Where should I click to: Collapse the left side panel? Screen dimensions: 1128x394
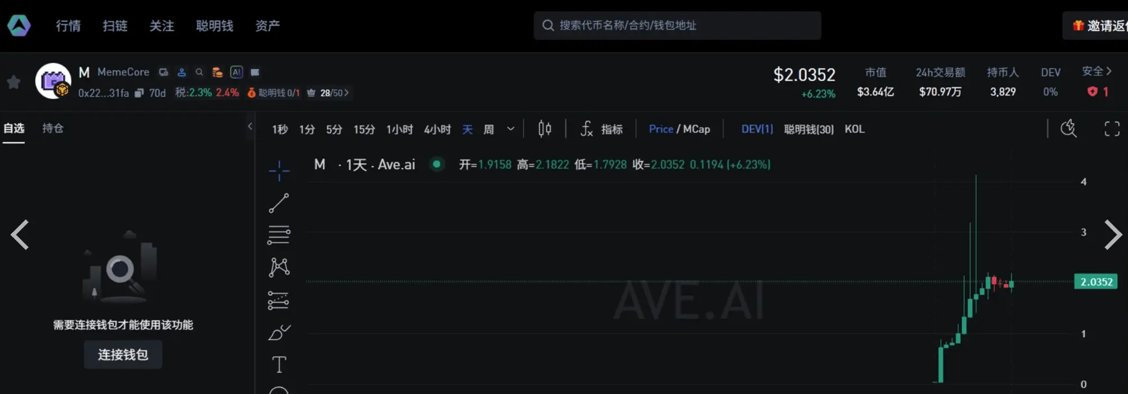click(x=250, y=127)
